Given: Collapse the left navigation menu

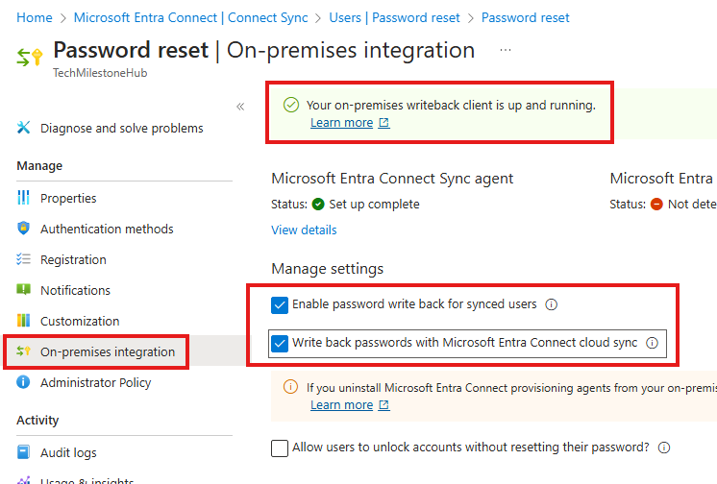Looking at the screenshot, I should pyautogui.click(x=240, y=107).
